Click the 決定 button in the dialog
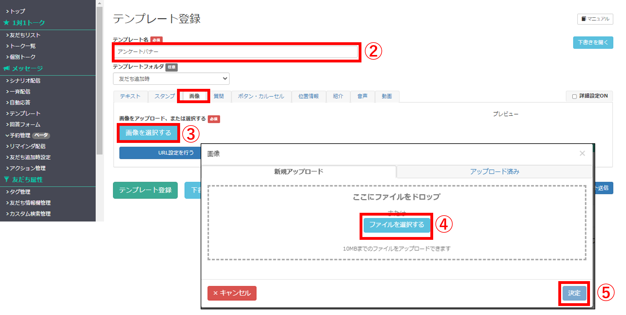The height and width of the screenshot is (315, 626). click(x=574, y=293)
